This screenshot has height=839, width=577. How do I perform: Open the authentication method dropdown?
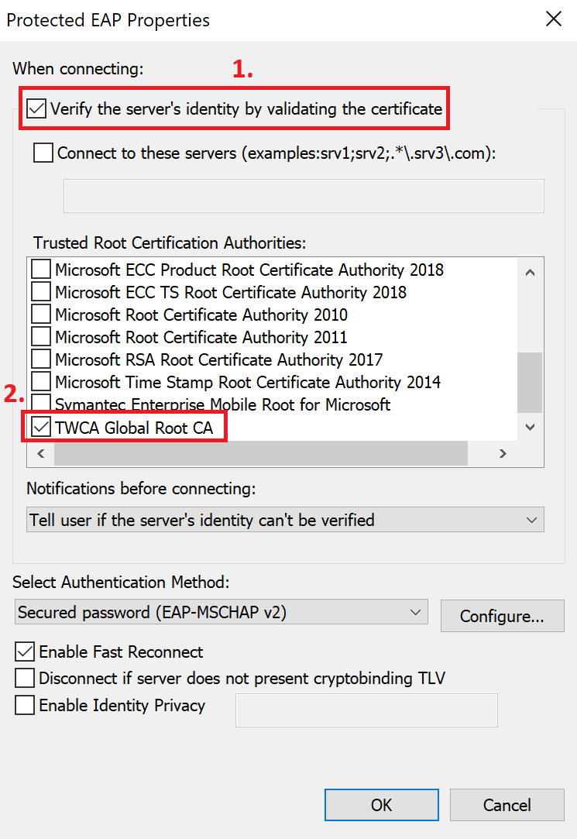(x=414, y=612)
